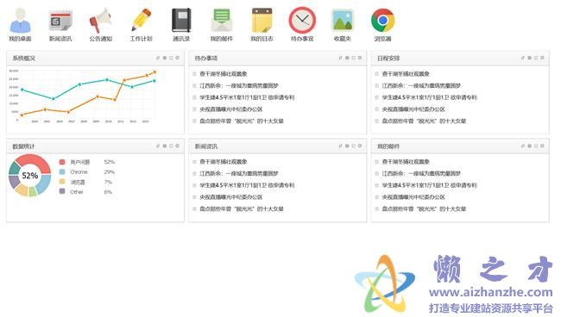The width and height of the screenshot is (561, 317).
Task: Open 江西新余 item in lower 我的邮件 panel
Action: point(421,173)
